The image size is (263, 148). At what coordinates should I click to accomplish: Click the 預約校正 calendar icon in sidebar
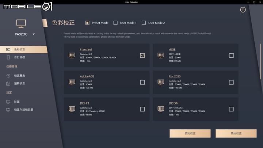click(x=8, y=83)
